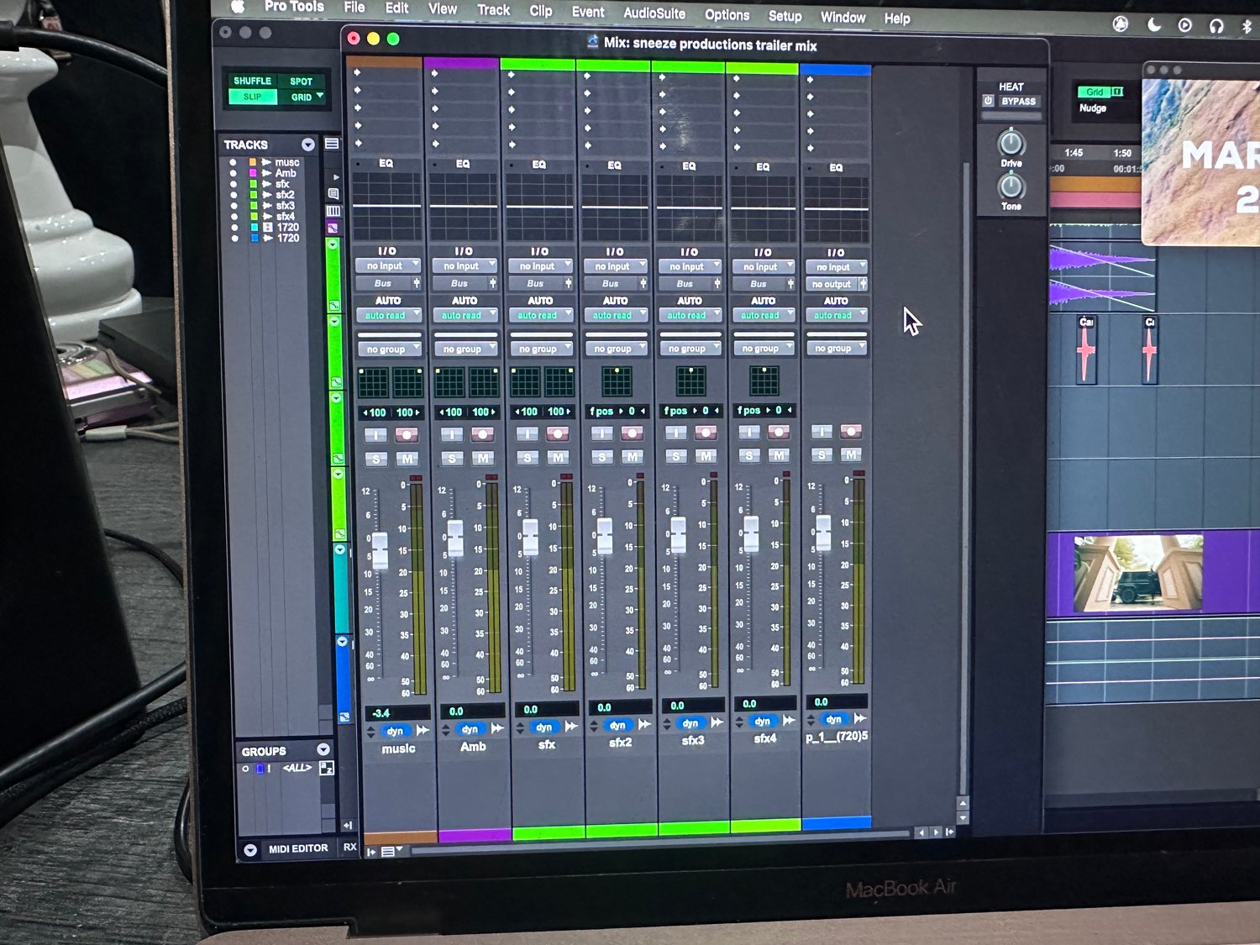
Task: Open the Event menu
Action: tap(588, 12)
